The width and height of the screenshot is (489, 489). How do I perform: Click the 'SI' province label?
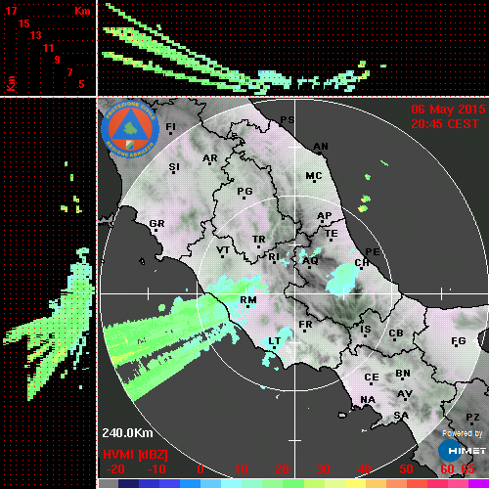pyautogui.click(x=174, y=167)
